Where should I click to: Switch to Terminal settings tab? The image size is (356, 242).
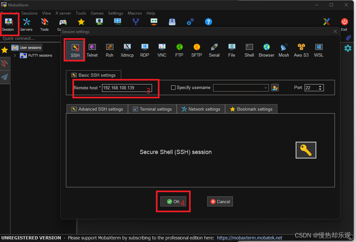click(152, 109)
